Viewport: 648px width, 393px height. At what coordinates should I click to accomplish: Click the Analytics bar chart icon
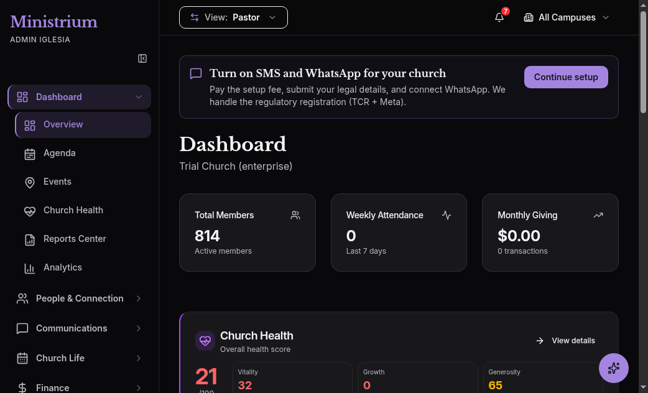coord(30,269)
